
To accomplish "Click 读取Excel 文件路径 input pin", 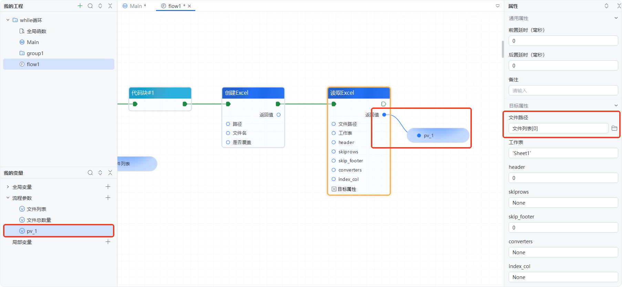I will coord(333,124).
